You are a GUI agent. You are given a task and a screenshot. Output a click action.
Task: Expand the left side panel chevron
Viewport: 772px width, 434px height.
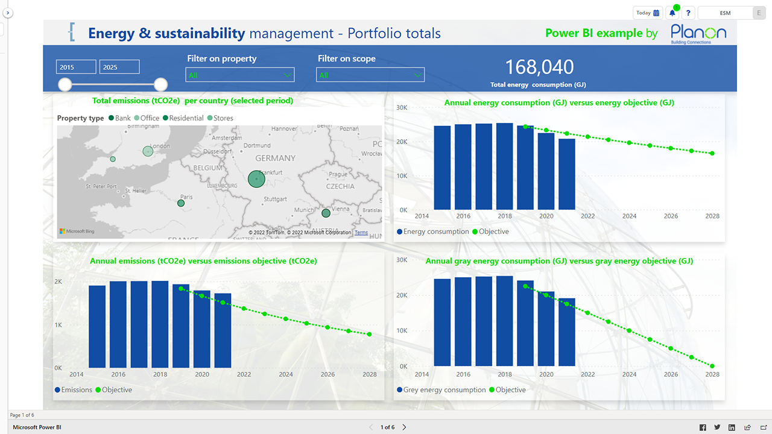tap(9, 13)
